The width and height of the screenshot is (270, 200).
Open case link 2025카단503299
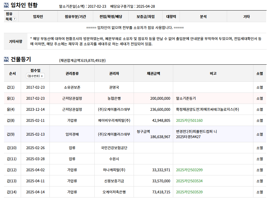[x=189, y=170]
